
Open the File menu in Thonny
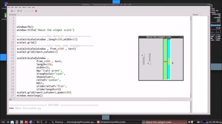[x=9, y=7]
